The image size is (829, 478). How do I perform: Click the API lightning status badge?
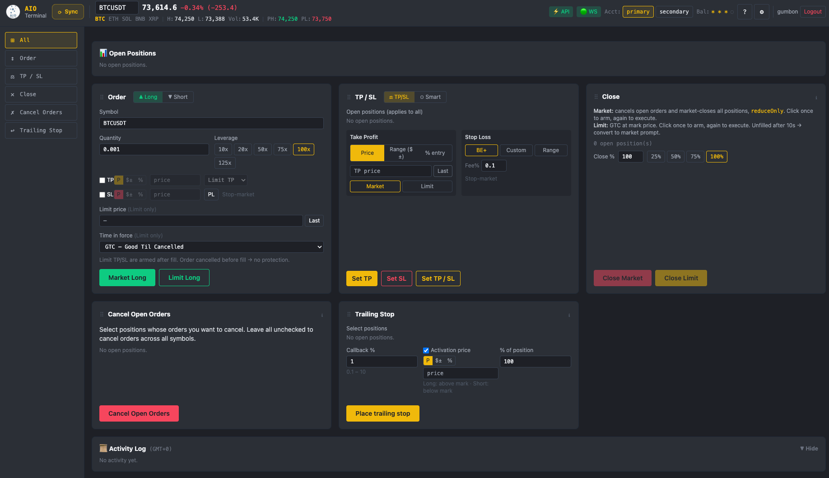click(x=561, y=12)
